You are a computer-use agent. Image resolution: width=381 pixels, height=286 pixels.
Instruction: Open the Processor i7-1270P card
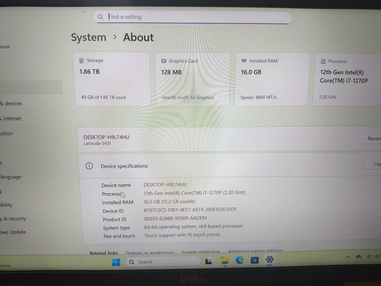coord(347,79)
